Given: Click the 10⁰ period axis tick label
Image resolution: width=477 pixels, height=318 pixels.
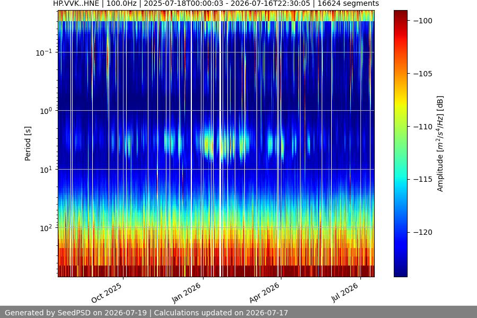Looking at the screenshot, I should 46,111.
